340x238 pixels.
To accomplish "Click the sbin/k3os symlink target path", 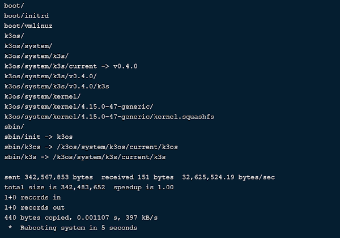I will pos(117,147).
